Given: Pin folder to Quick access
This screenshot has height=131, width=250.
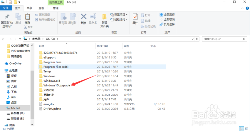Looking at the screenshot, I should click(7, 21).
